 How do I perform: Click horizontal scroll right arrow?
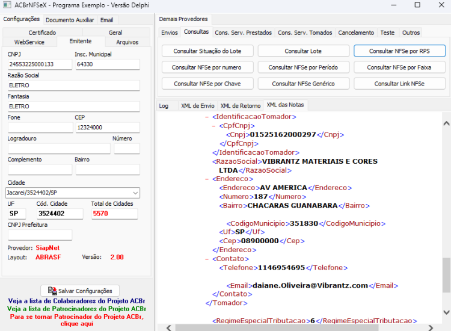tap(431, 327)
